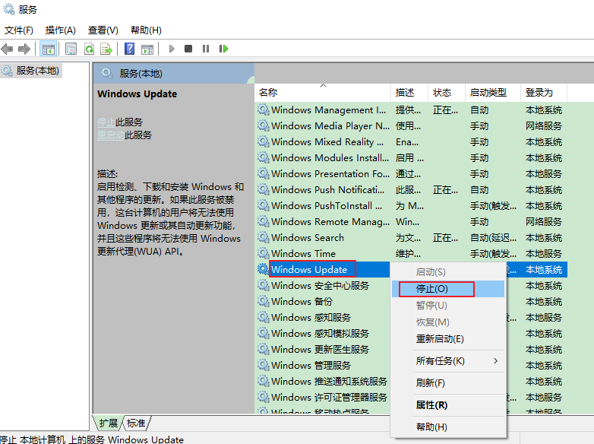Open the Properties toolbar icon
This screenshot has height=444, width=594.
tap(71, 49)
